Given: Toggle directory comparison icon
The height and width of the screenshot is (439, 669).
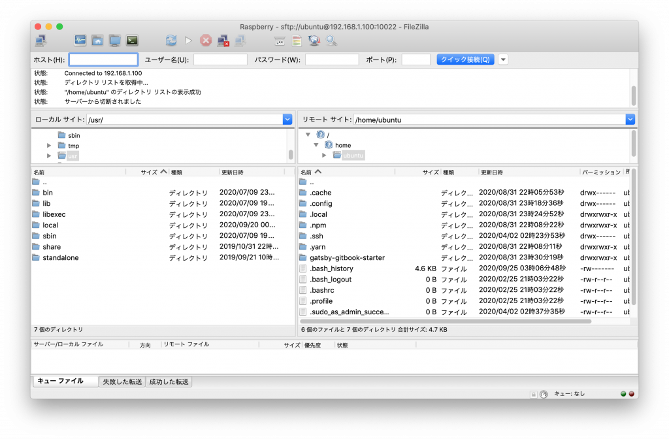Looking at the screenshot, I should (297, 41).
